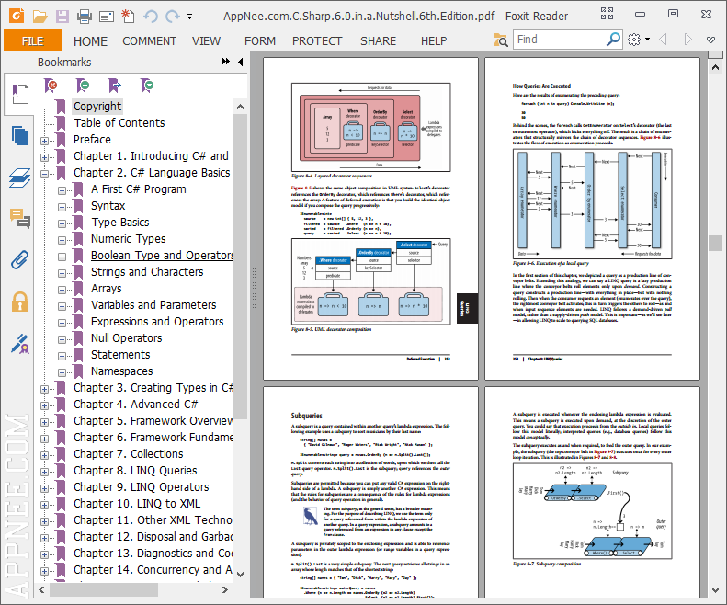
Task: Open the FILE menu
Action: [32, 40]
